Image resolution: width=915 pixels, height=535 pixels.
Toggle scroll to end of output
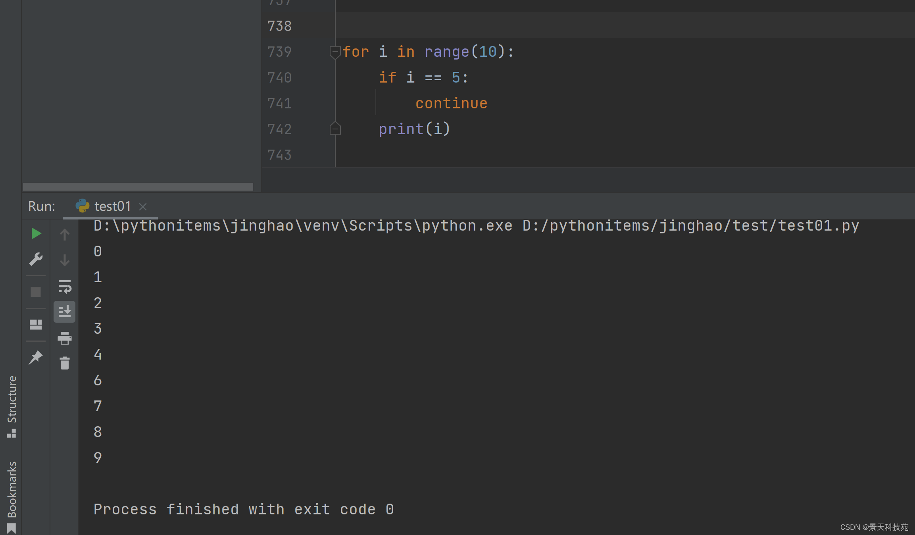pos(65,312)
